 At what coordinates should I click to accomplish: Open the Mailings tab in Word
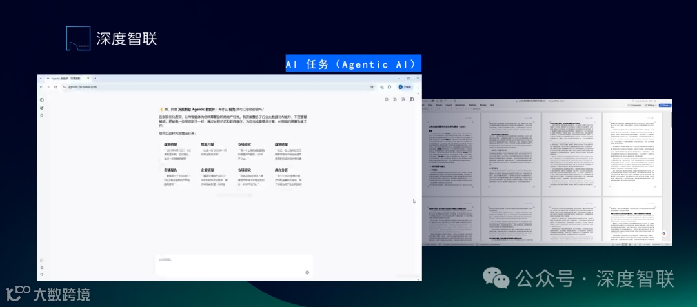click(x=472, y=105)
